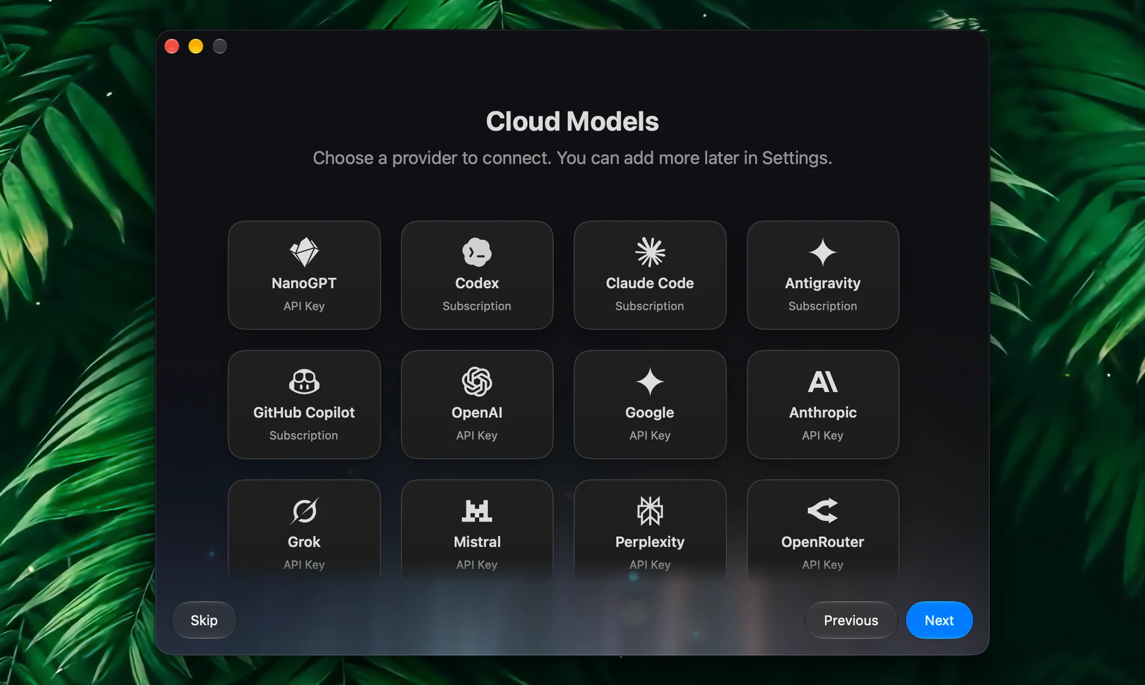The height and width of the screenshot is (685, 1145).
Task: Skip the cloud provider setup
Action: 204,620
